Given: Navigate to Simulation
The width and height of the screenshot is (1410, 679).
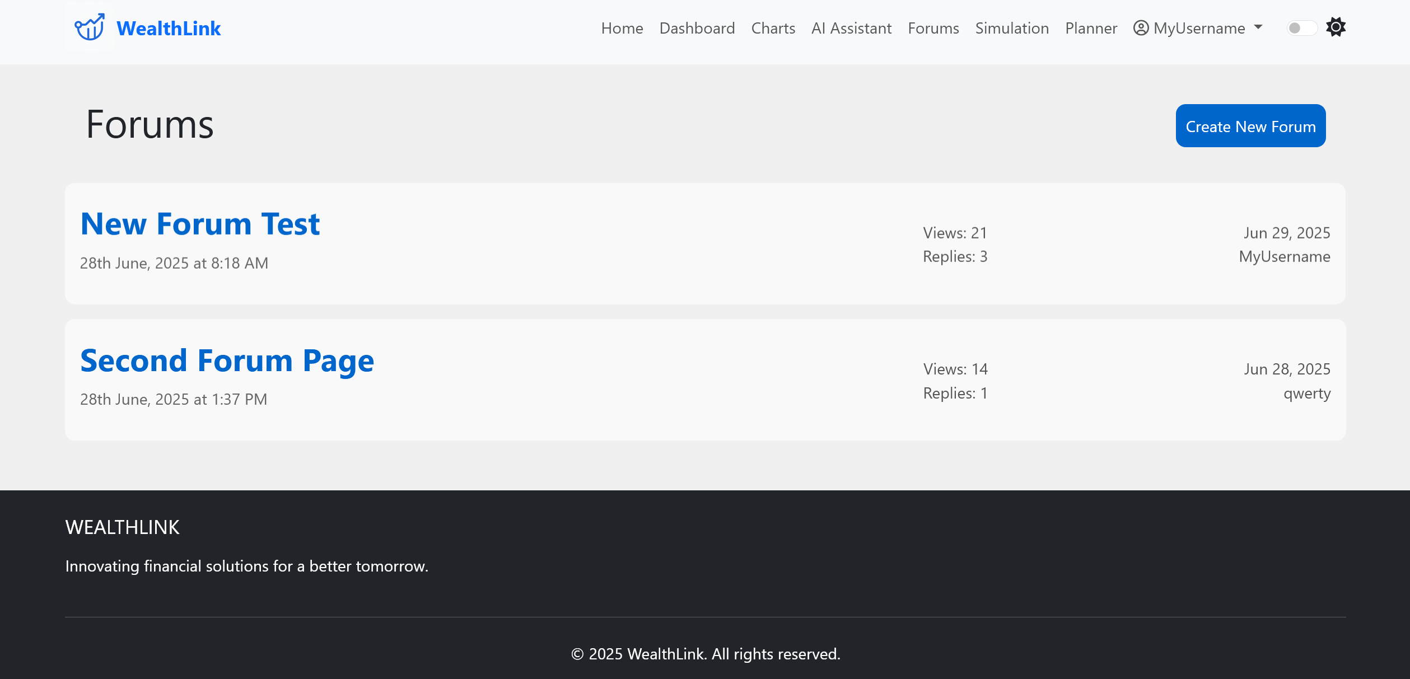Looking at the screenshot, I should [x=1012, y=28].
